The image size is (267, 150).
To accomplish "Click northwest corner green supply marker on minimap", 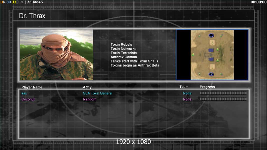I will click(x=200, y=36).
